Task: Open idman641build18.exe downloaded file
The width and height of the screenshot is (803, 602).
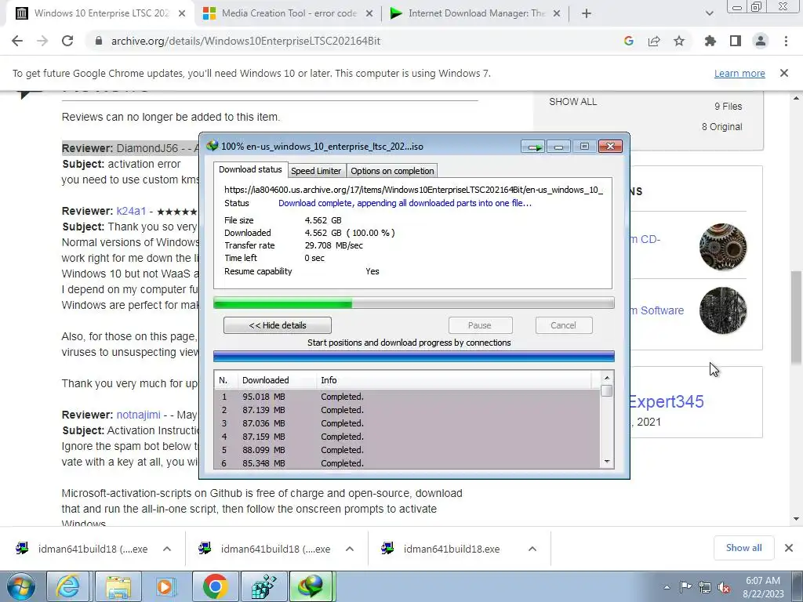Action: (452, 549)
